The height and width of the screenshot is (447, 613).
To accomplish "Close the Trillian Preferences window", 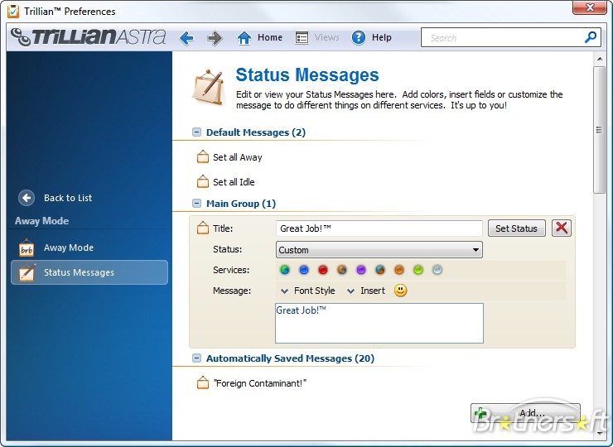I will [x=590, y=7].
